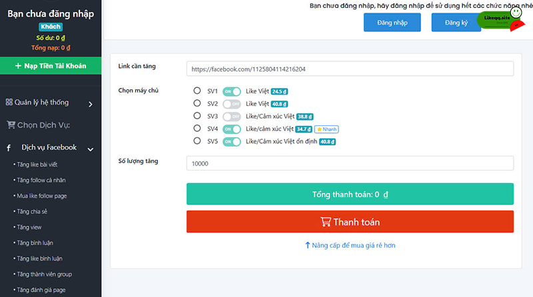The height and width of the screenshot is (297, 533).
Task: Click the cart icon beside Chọn Dịch Vụ
Action: [11, 125]
